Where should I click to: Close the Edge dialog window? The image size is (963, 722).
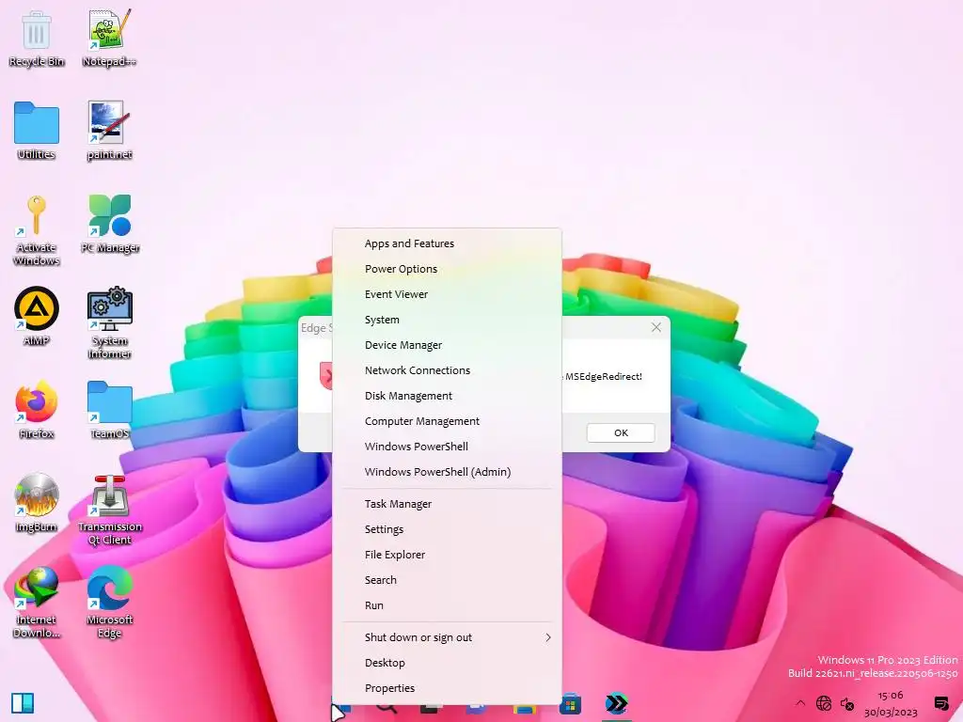tap(655, 327)
